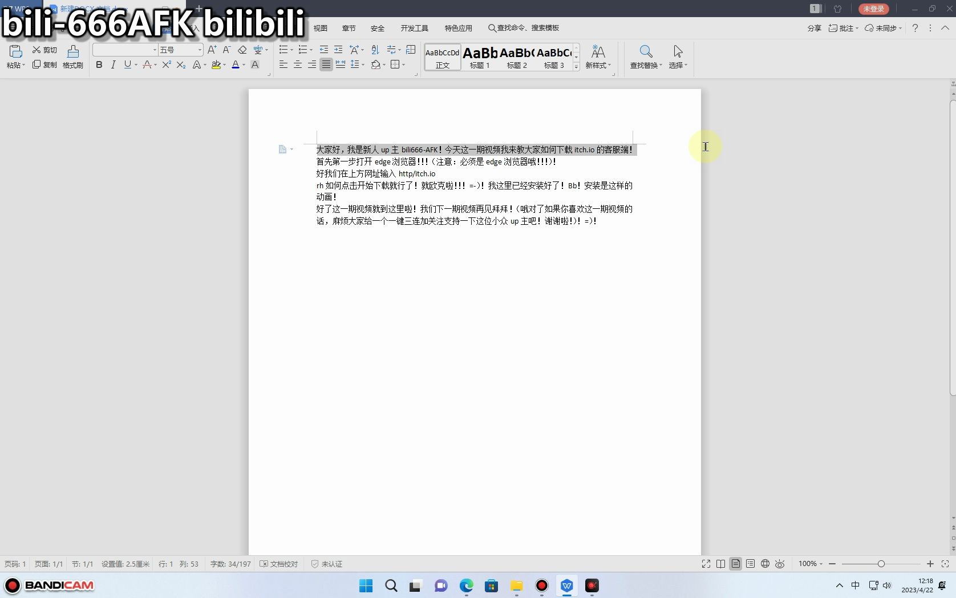This screenshot has height=598, width=956.
Task: Click the Copy (复制) button
Action: pyautogui.click(x=44, y=65)
